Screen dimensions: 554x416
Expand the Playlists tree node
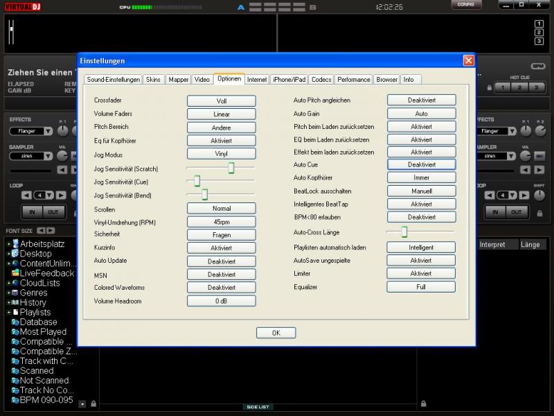tap(8, 313)
